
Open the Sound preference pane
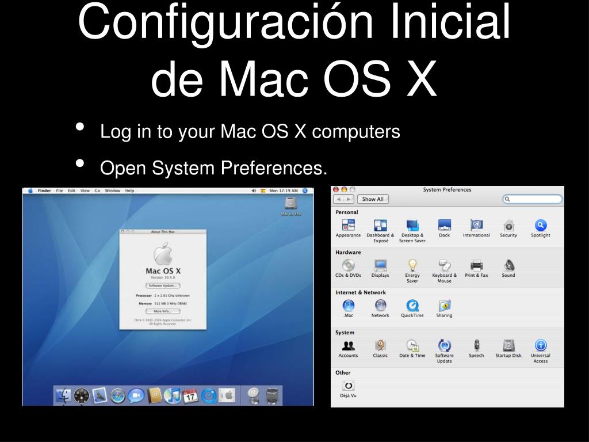(508, 268)
